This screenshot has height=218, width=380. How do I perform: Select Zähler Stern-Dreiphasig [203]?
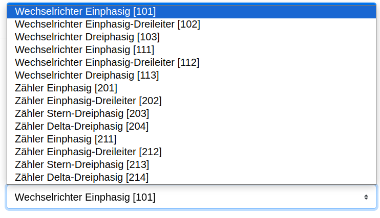[x=192, y=113]
